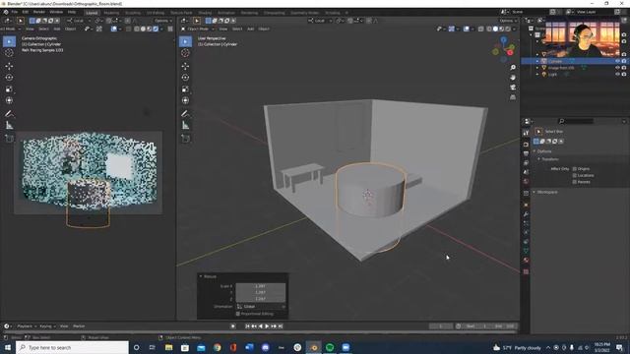The height and width of the screenshot is (354, 630).
Task: Switch orthographic/perspective with the grid icon
Action: (513, 97)
